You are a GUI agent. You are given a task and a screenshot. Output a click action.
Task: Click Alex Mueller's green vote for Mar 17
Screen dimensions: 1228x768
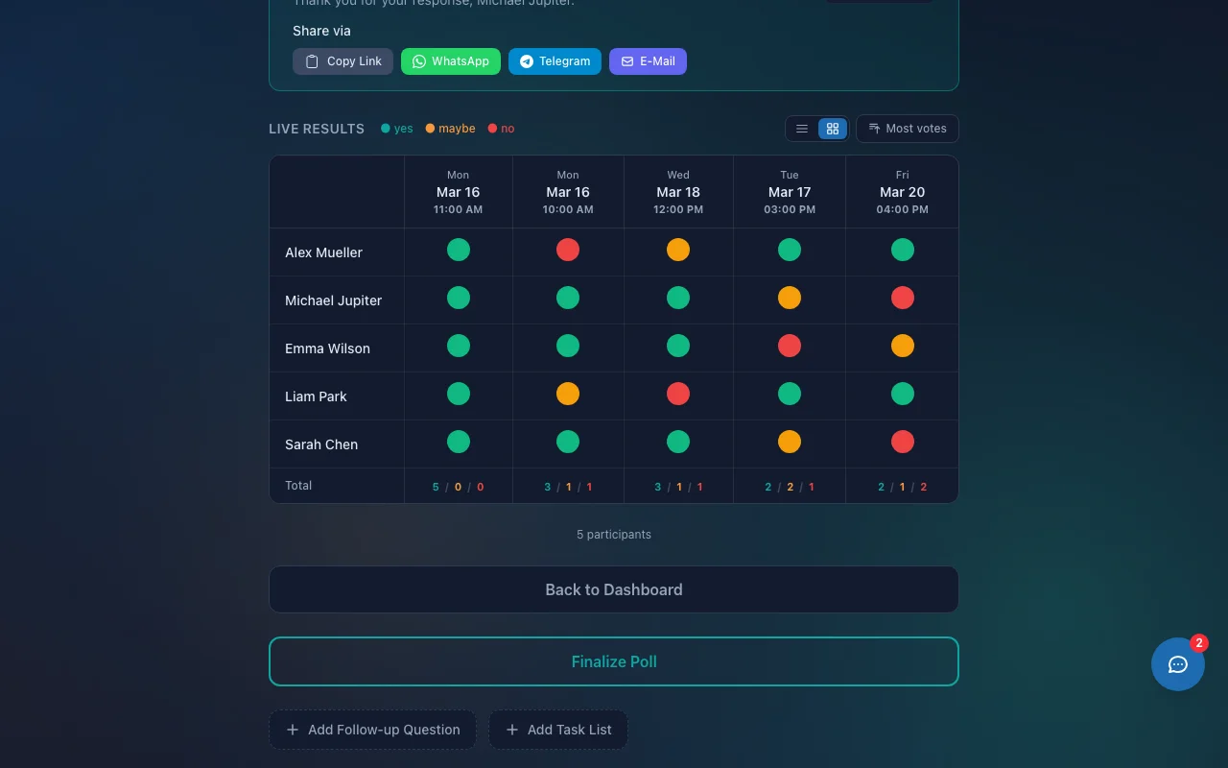(x=790, y=250)
